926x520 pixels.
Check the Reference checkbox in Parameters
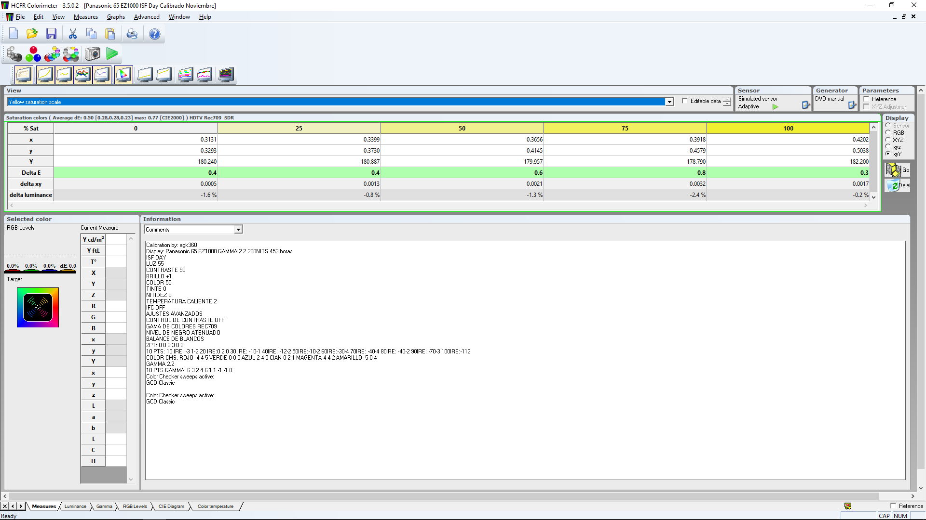[867, 99]
